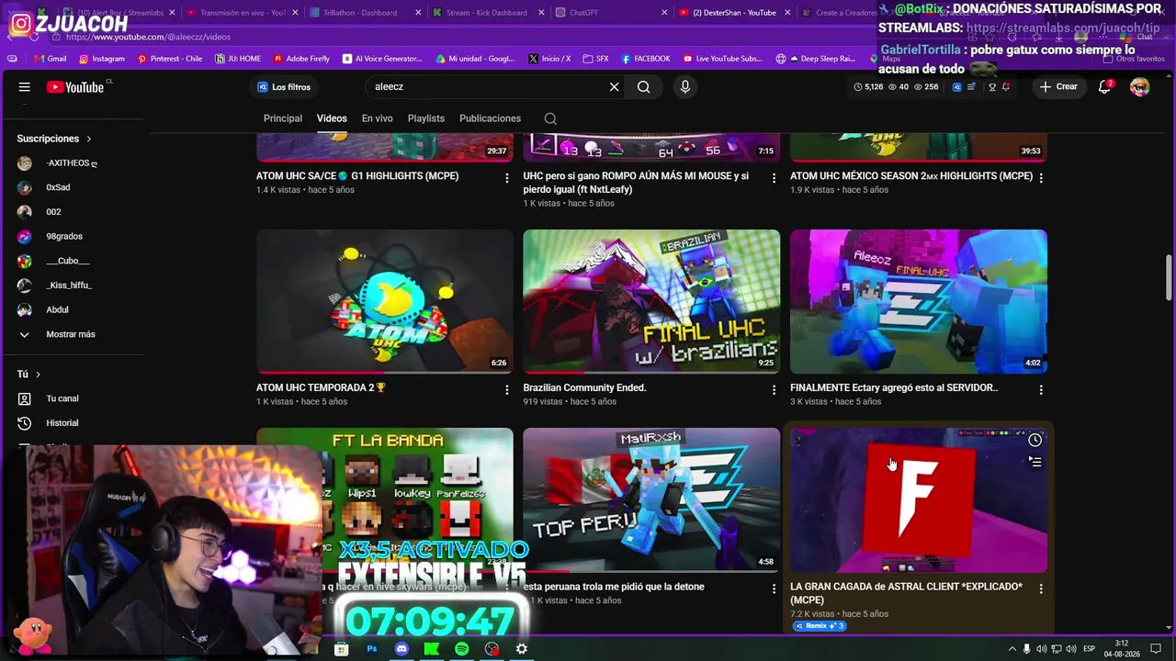Open Windows notification center icon
1176x661 pixels.
click(x=1158, y=649)
